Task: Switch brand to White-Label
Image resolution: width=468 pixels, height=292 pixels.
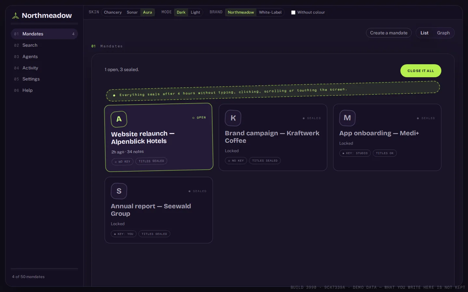Action: [x=270, y=12]
